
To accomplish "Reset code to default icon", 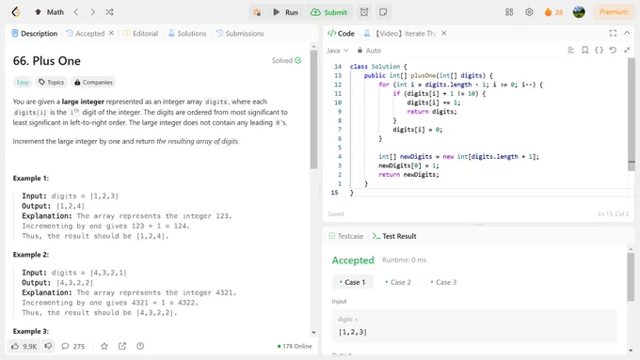I will click(613, 50).
